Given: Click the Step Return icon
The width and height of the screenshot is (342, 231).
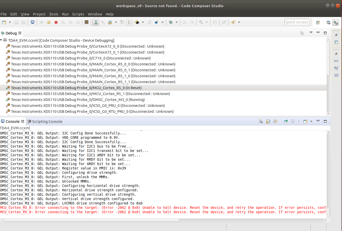Looking at the screenshot, I should pos(78,22).
